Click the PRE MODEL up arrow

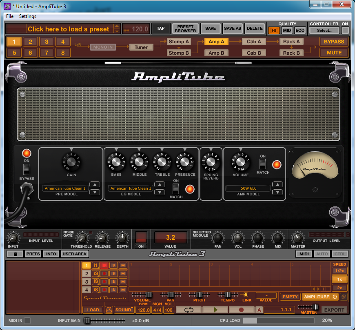[95, 185]
